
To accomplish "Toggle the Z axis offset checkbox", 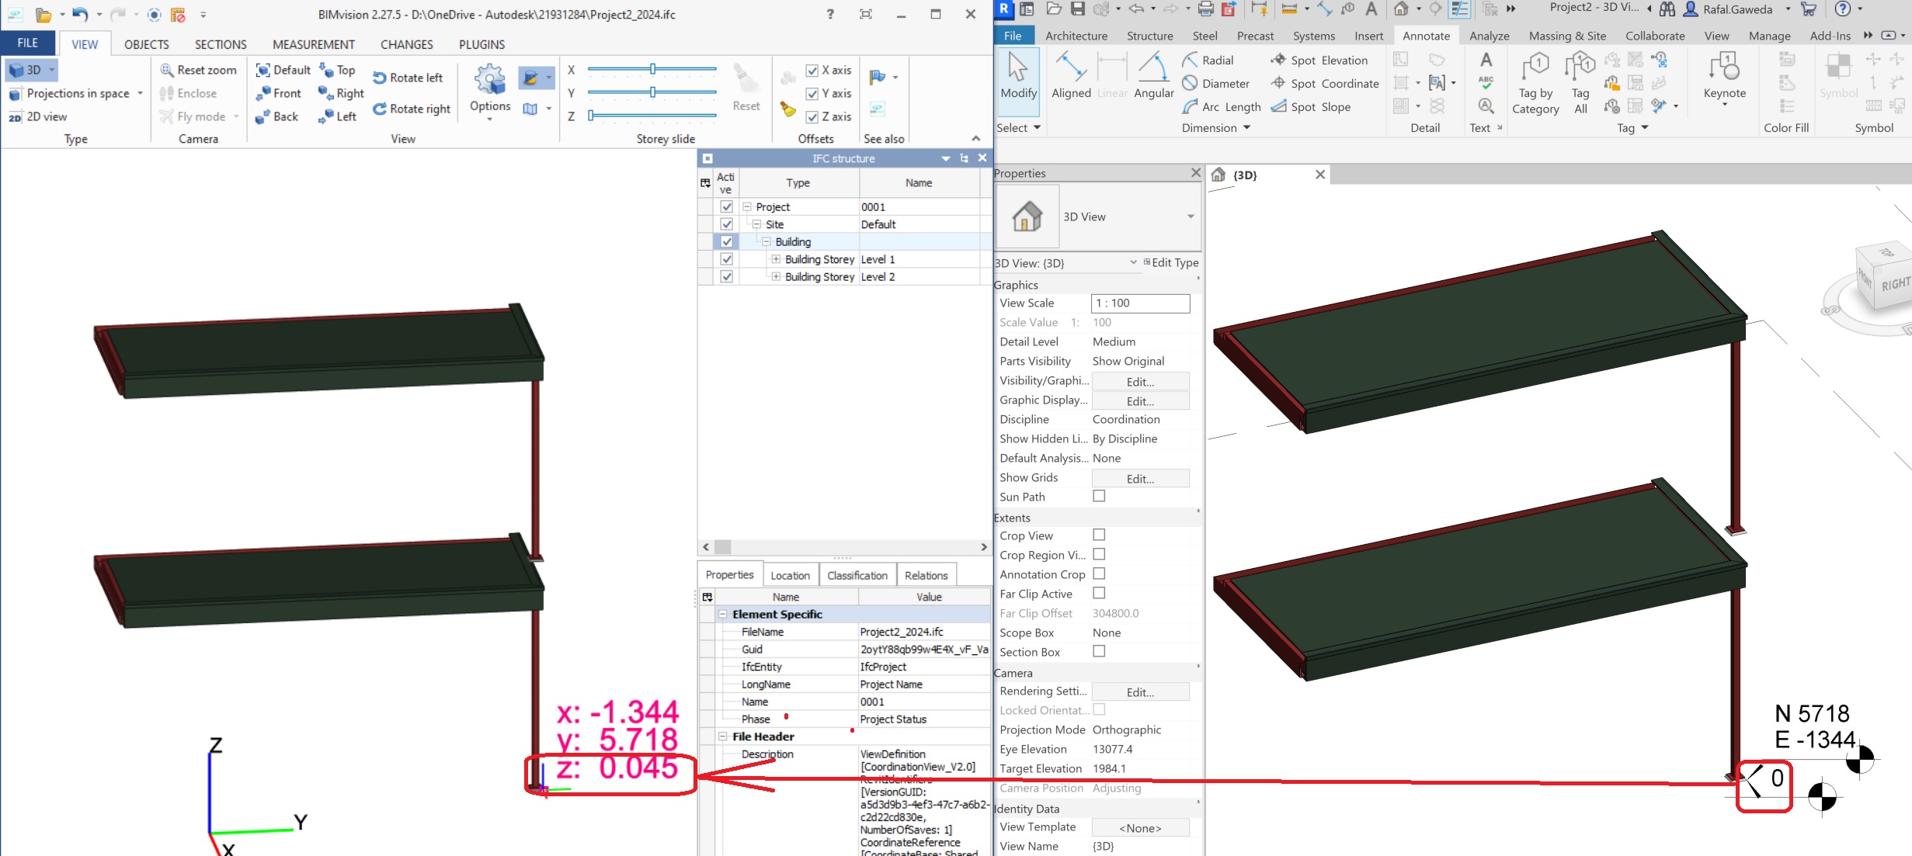I will pos(812,116).
